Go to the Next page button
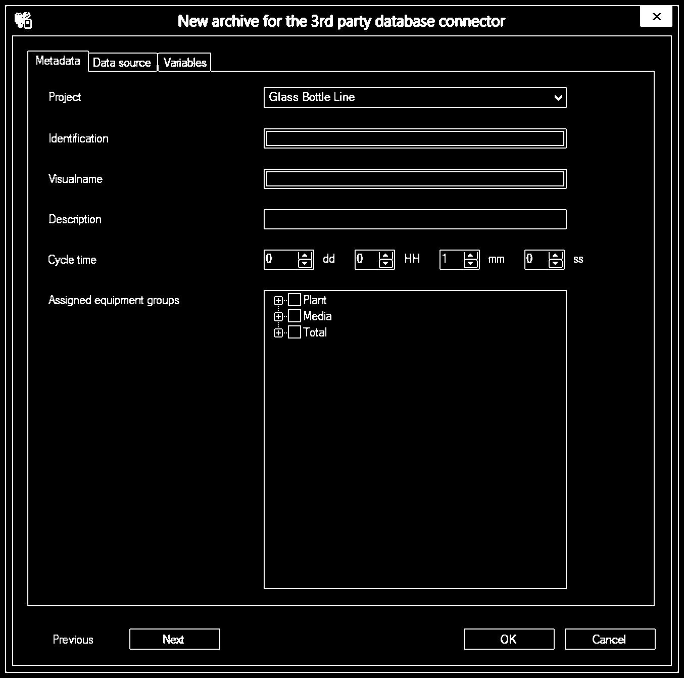The width and height of the screenshot is (684, 678). [x=175, y=639]
